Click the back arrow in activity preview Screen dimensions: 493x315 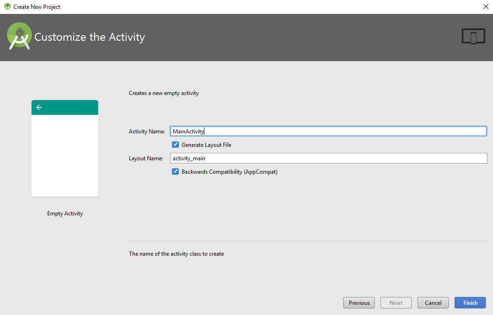coord(39,107)
